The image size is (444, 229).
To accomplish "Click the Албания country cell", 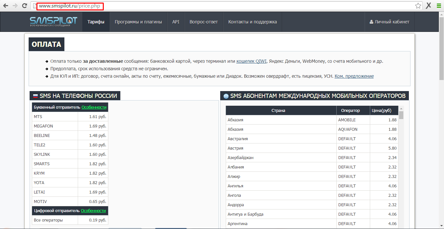I will [281, 167].
